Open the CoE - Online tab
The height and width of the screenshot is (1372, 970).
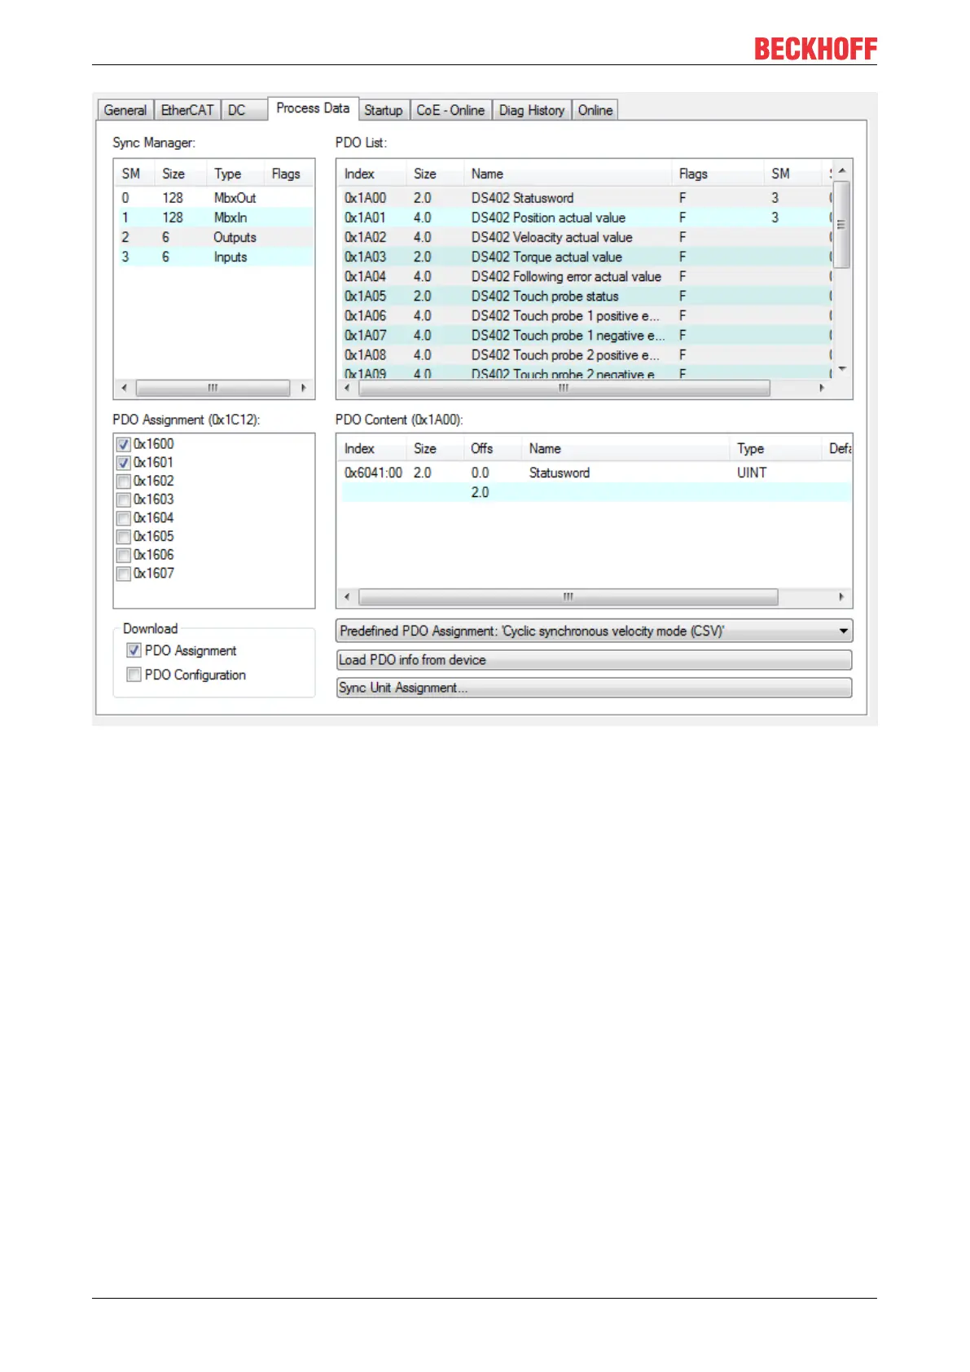pos(450,110)
